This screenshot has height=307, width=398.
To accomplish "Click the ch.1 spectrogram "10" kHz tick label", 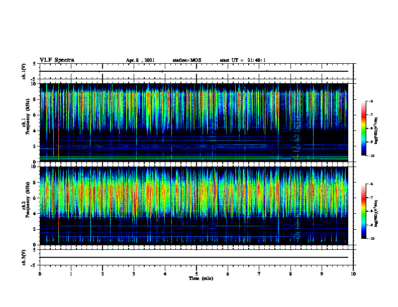I will pyautogui.click(x=33, y=84).
